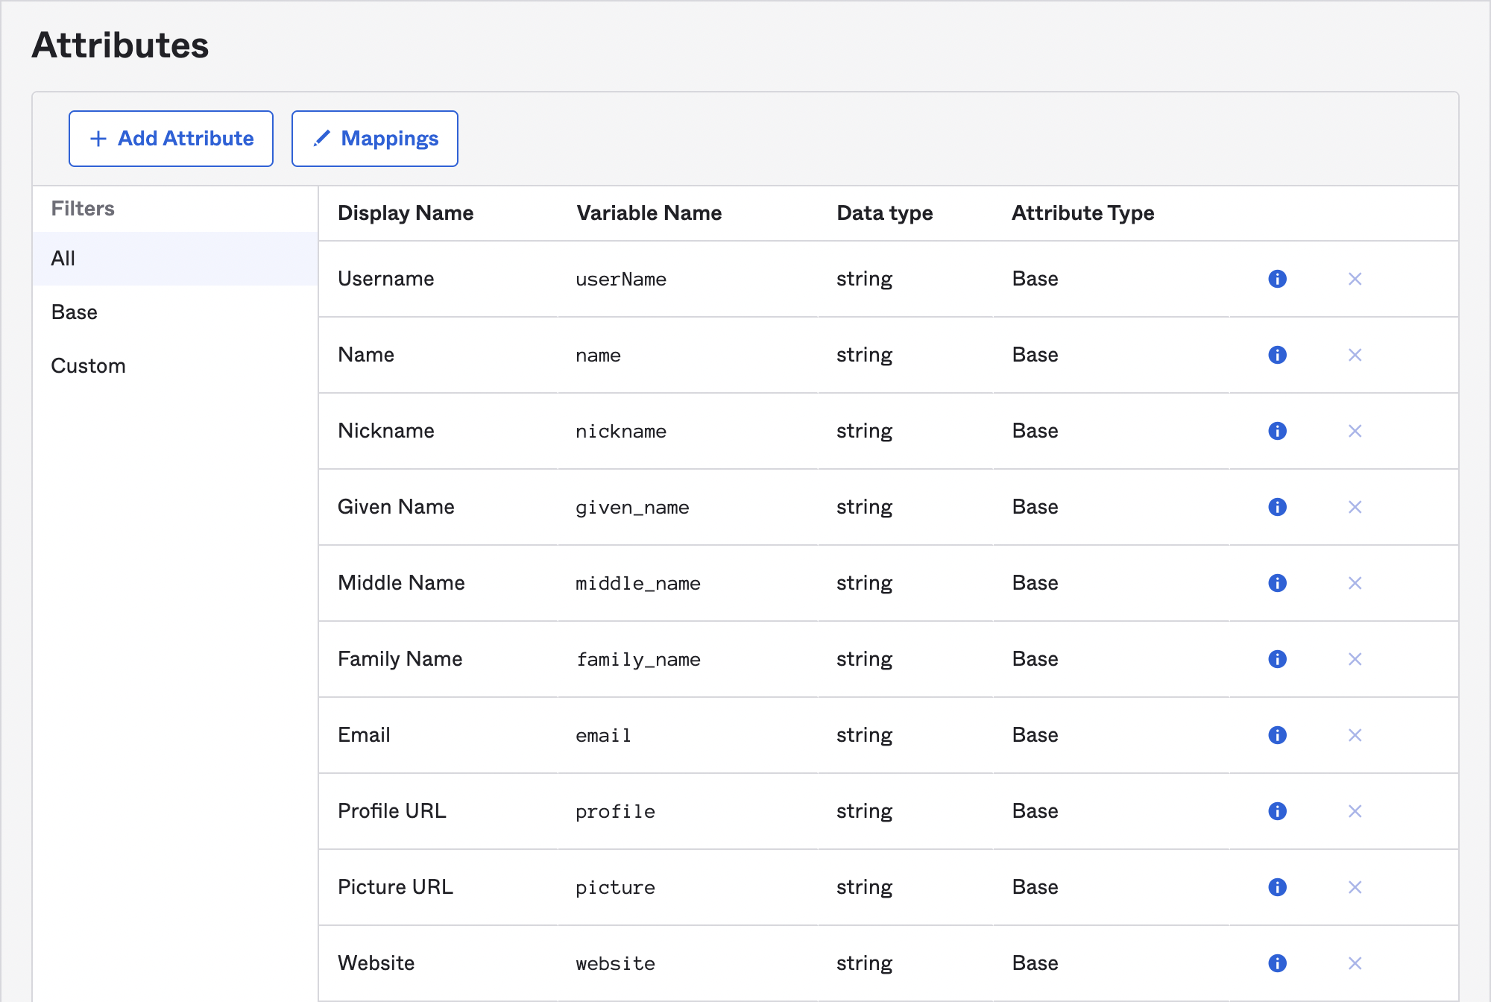
Task: View info for the Email attribute
Action: coord(1277,735)
